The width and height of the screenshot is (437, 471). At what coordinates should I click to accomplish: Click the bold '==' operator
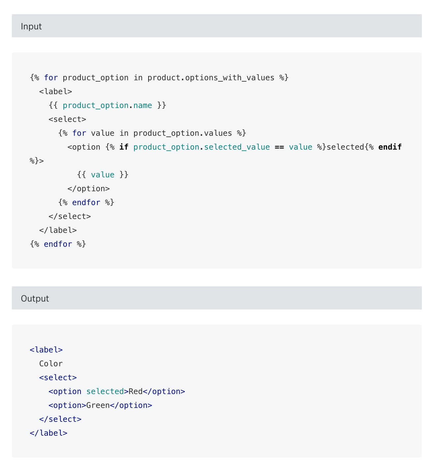tap(279, 147)
